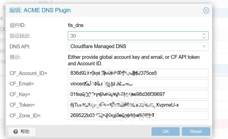Click the DNS API field label
228x139 pixels.
pos(20,46)
